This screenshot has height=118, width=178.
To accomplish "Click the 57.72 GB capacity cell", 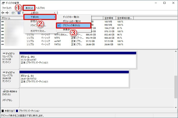I will click(x=90, y=41).
